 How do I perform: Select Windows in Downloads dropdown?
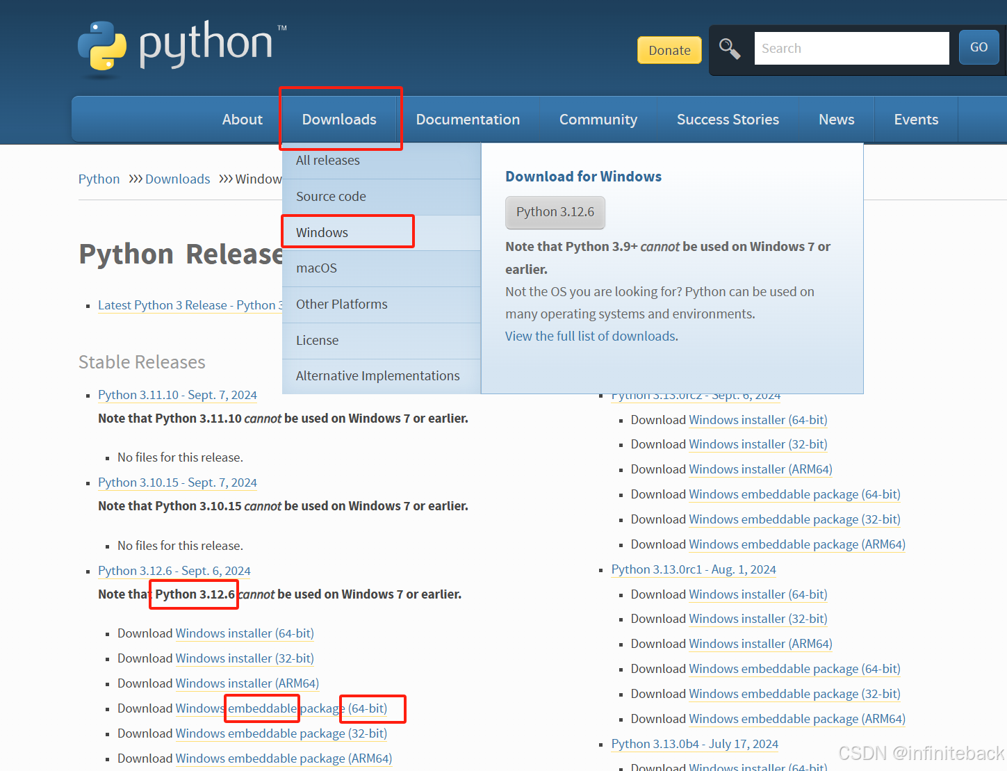(x=382, y=233)
